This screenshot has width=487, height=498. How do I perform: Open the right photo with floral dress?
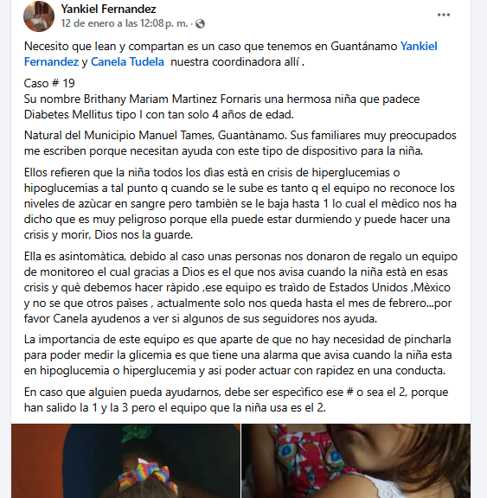356,461
